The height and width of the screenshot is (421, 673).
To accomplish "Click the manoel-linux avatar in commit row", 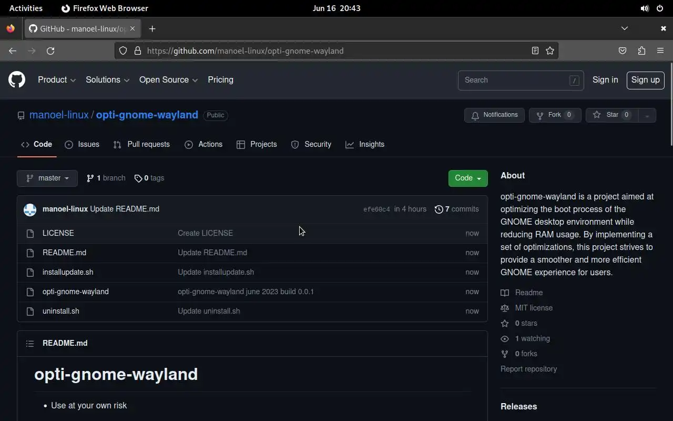I will pos(30,209).
